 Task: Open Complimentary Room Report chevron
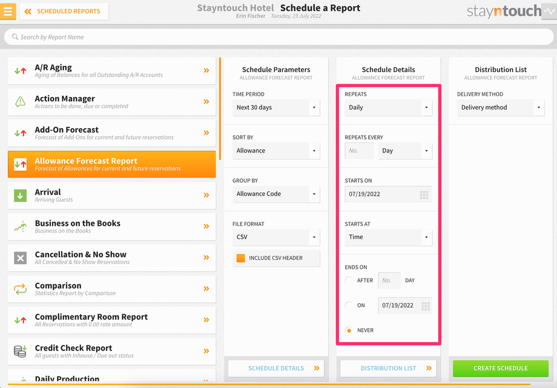coord(206,320)
